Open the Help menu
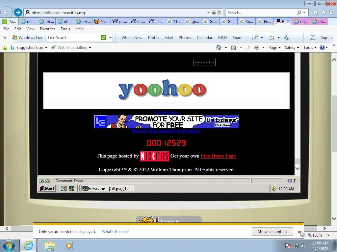The width and height of the screenshot is (337, 252). [79, 29]
